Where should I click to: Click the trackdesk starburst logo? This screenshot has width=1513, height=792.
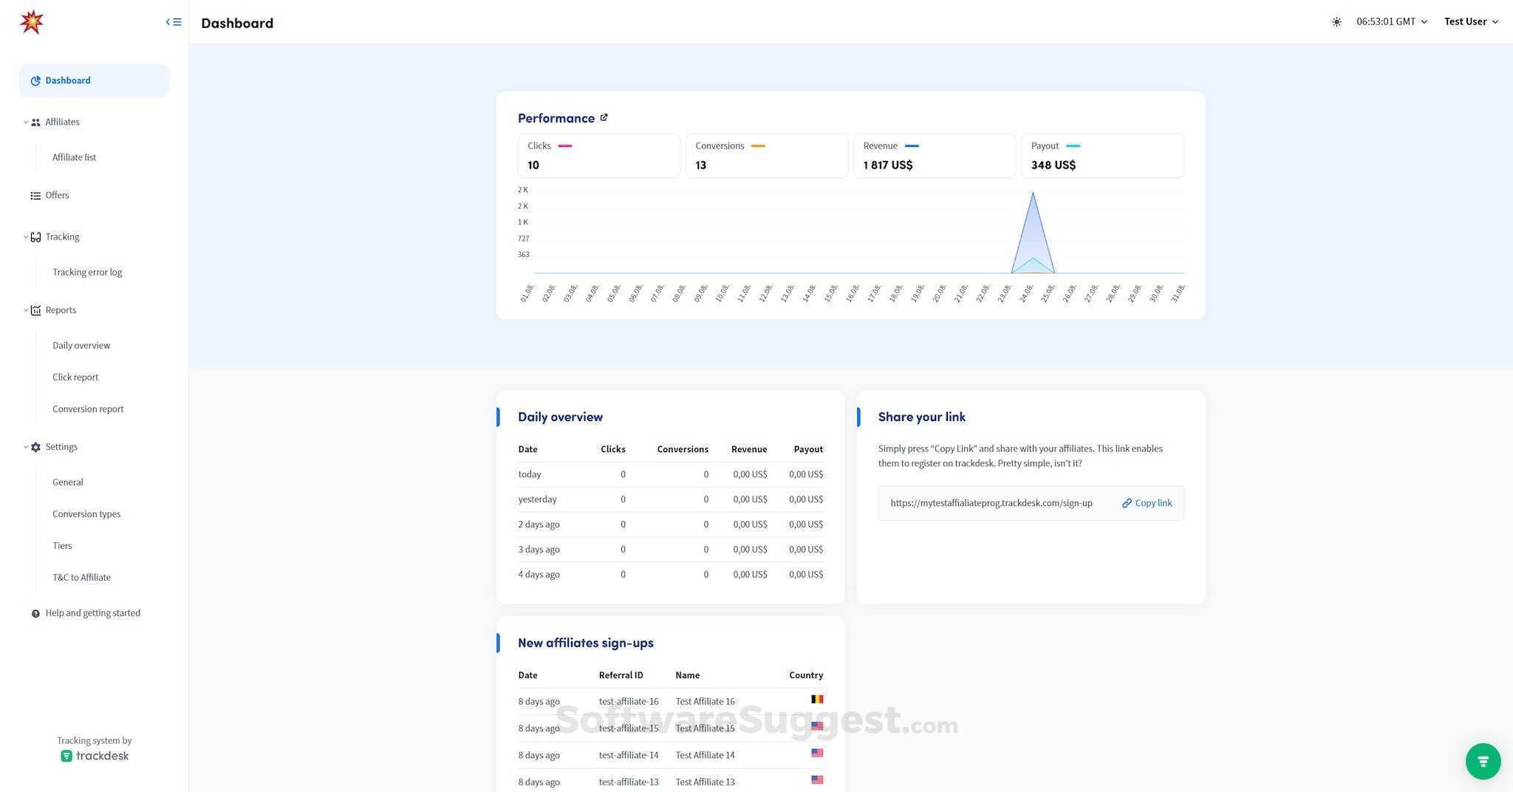point(33,21)
